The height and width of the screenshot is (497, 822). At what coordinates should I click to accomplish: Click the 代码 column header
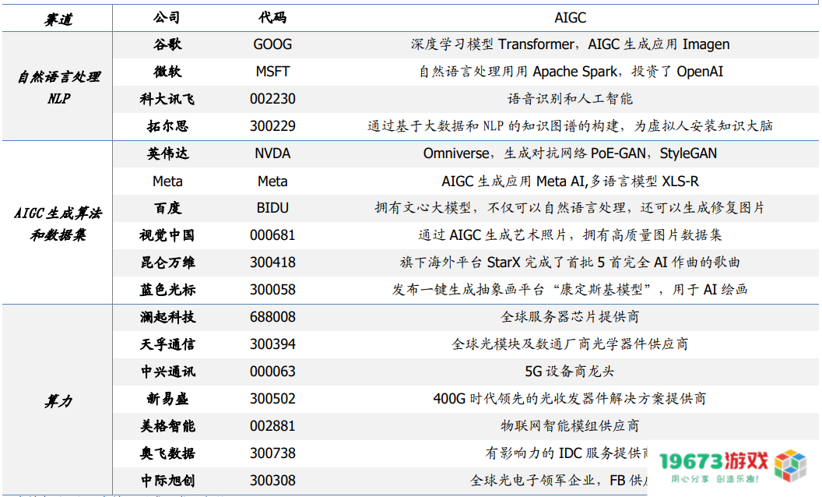[272, 18]
